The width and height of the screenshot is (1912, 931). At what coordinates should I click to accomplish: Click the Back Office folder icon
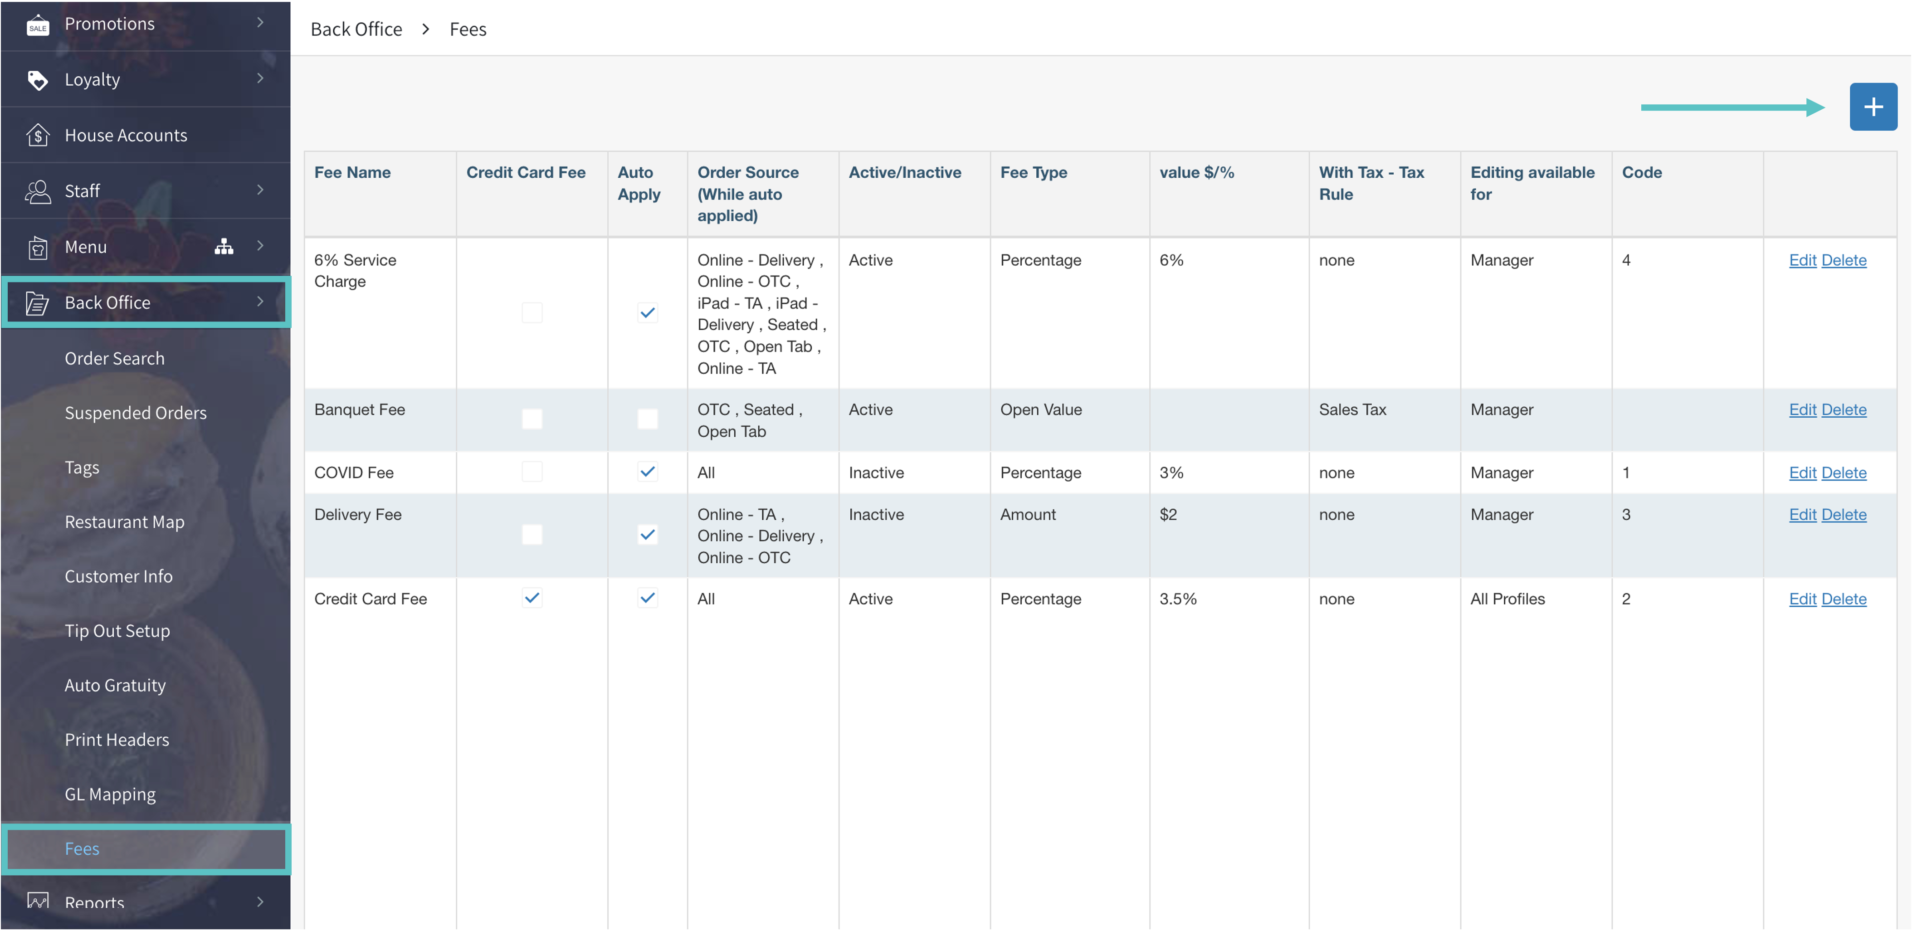pyautogui.click(x=38, y=303)
